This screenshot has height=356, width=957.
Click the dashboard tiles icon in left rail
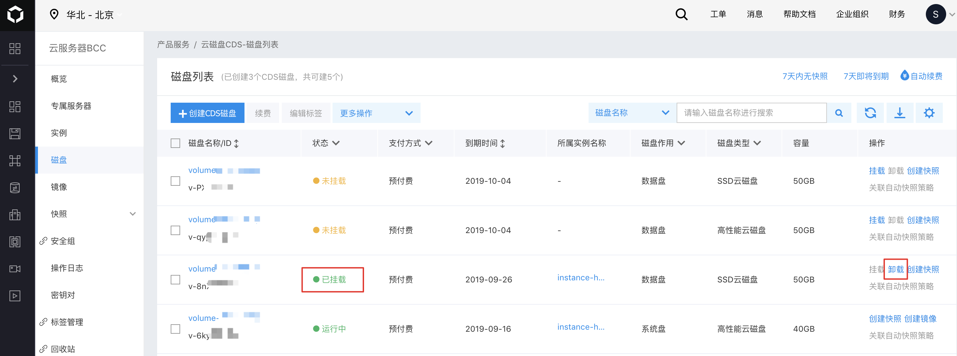(x=15, y=107)
